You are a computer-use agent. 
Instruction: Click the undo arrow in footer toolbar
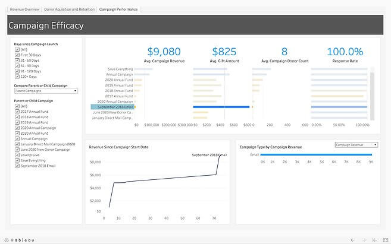(353, 240)
